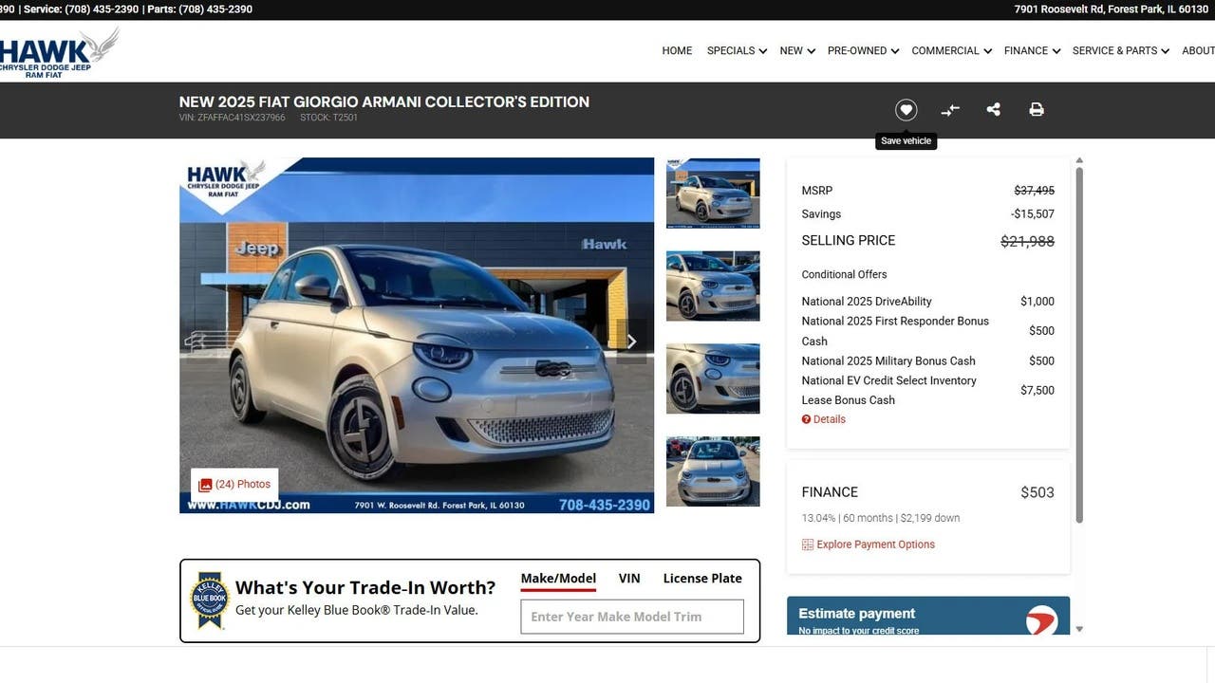Open the (24) Photos gallery button

(x=234, y=485)
